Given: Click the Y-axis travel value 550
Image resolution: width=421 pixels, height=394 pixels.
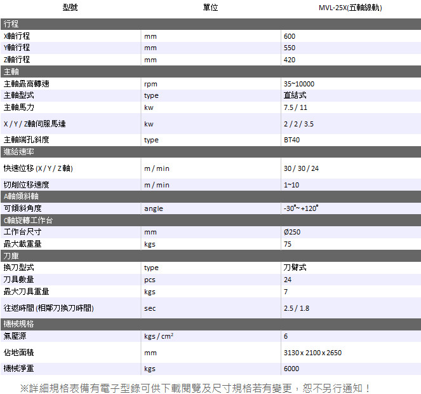Looking at the screenshot, I should [x=290, y=48].
